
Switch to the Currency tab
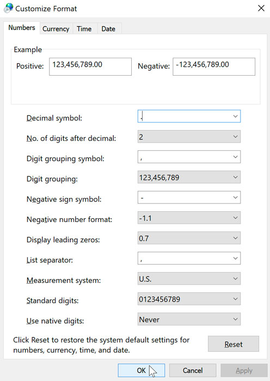56,29
